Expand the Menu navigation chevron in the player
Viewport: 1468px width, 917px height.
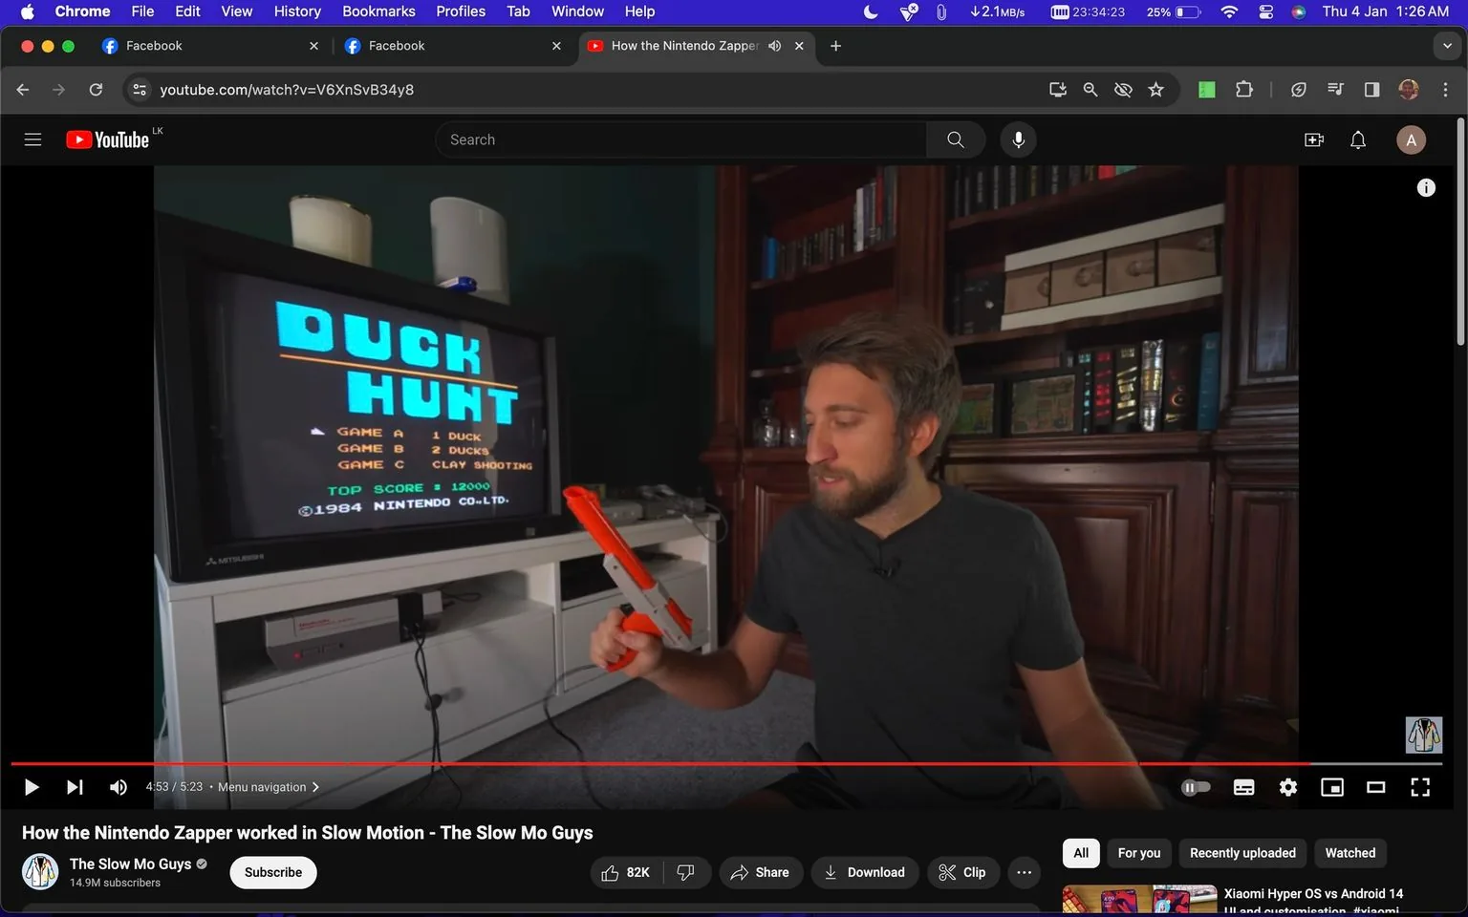pos(315,786)
